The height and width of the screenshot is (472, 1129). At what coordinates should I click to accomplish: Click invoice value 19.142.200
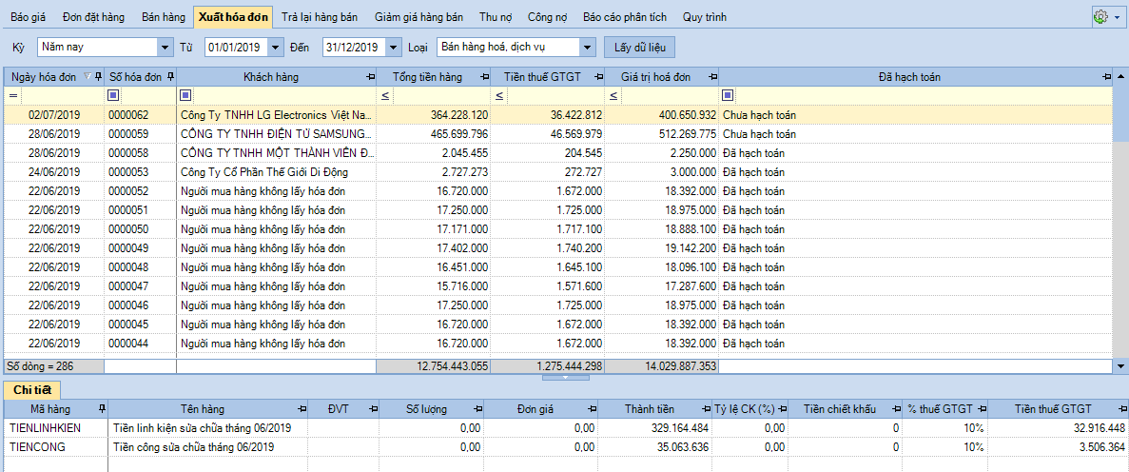point(691,247)
